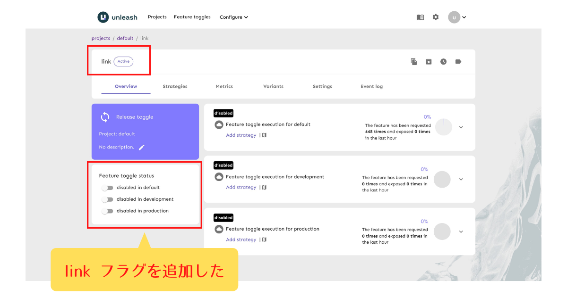Open the documentation book icon
Image resolution: width=567 pixels, height=297 pixels.
420,17
